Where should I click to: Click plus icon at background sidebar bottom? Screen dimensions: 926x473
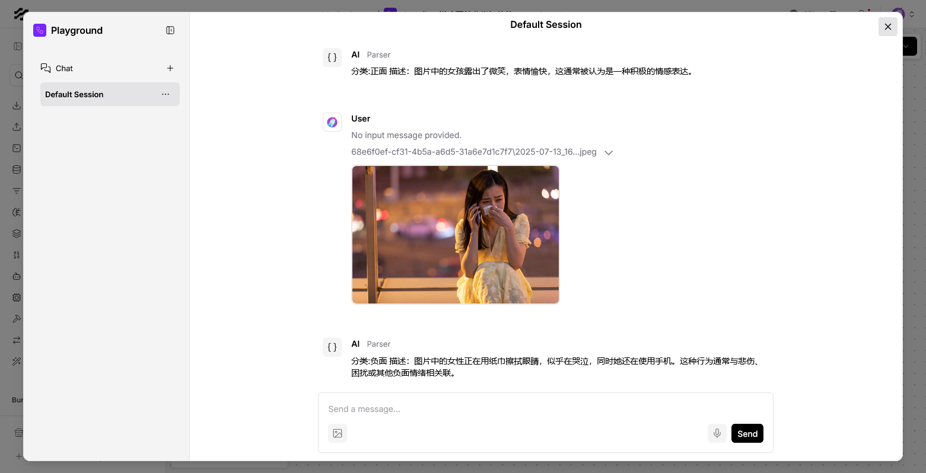point(19,456)
